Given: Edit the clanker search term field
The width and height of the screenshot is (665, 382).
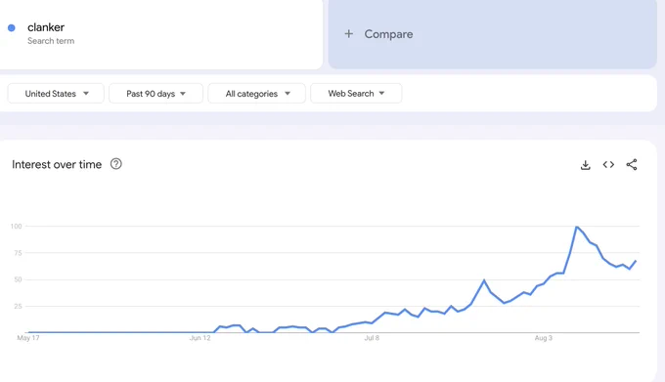Looking at the screenshot, I should (x=161, y=34).
